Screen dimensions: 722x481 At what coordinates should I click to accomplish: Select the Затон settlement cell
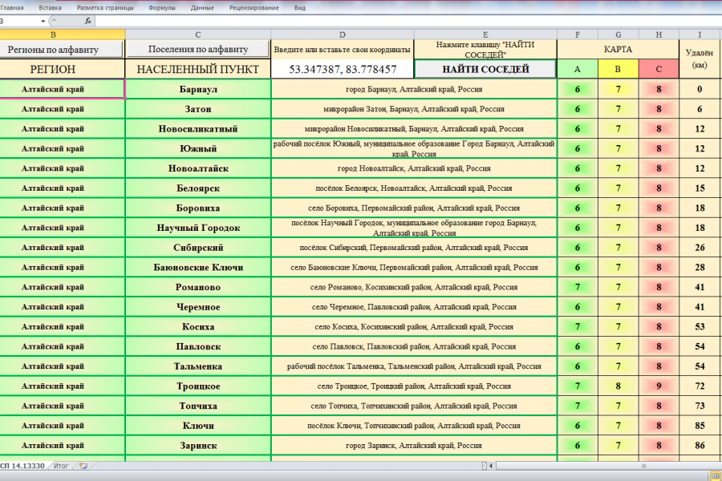click(198, 109)
